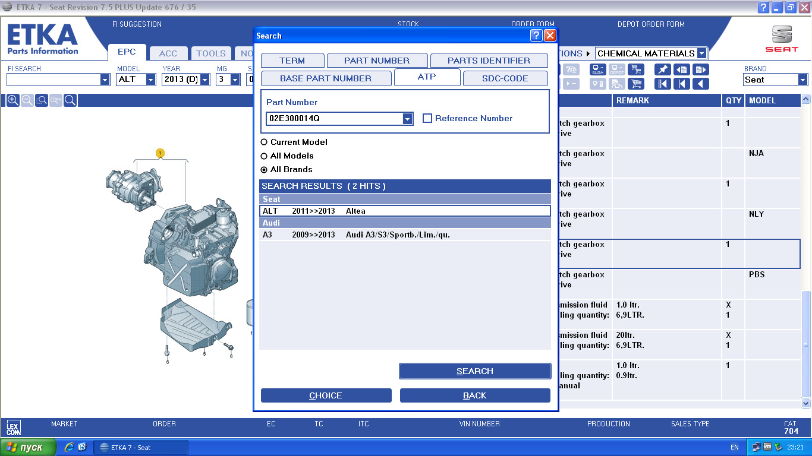The height and width of the screenshot is (456, 812).
Task: Go to next page icon with right arrow
Action: coord(701,69)
